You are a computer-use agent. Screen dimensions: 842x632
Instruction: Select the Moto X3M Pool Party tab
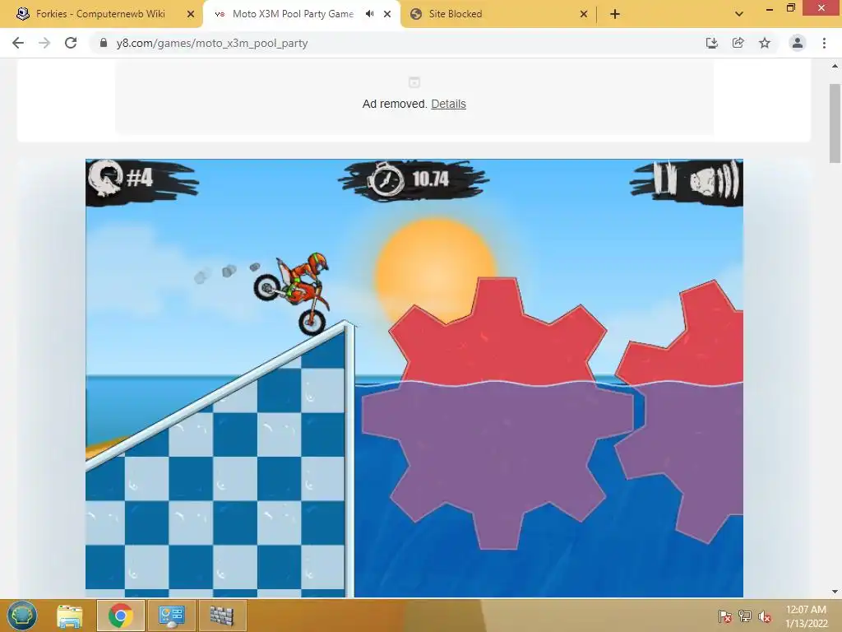click(293, 14)
